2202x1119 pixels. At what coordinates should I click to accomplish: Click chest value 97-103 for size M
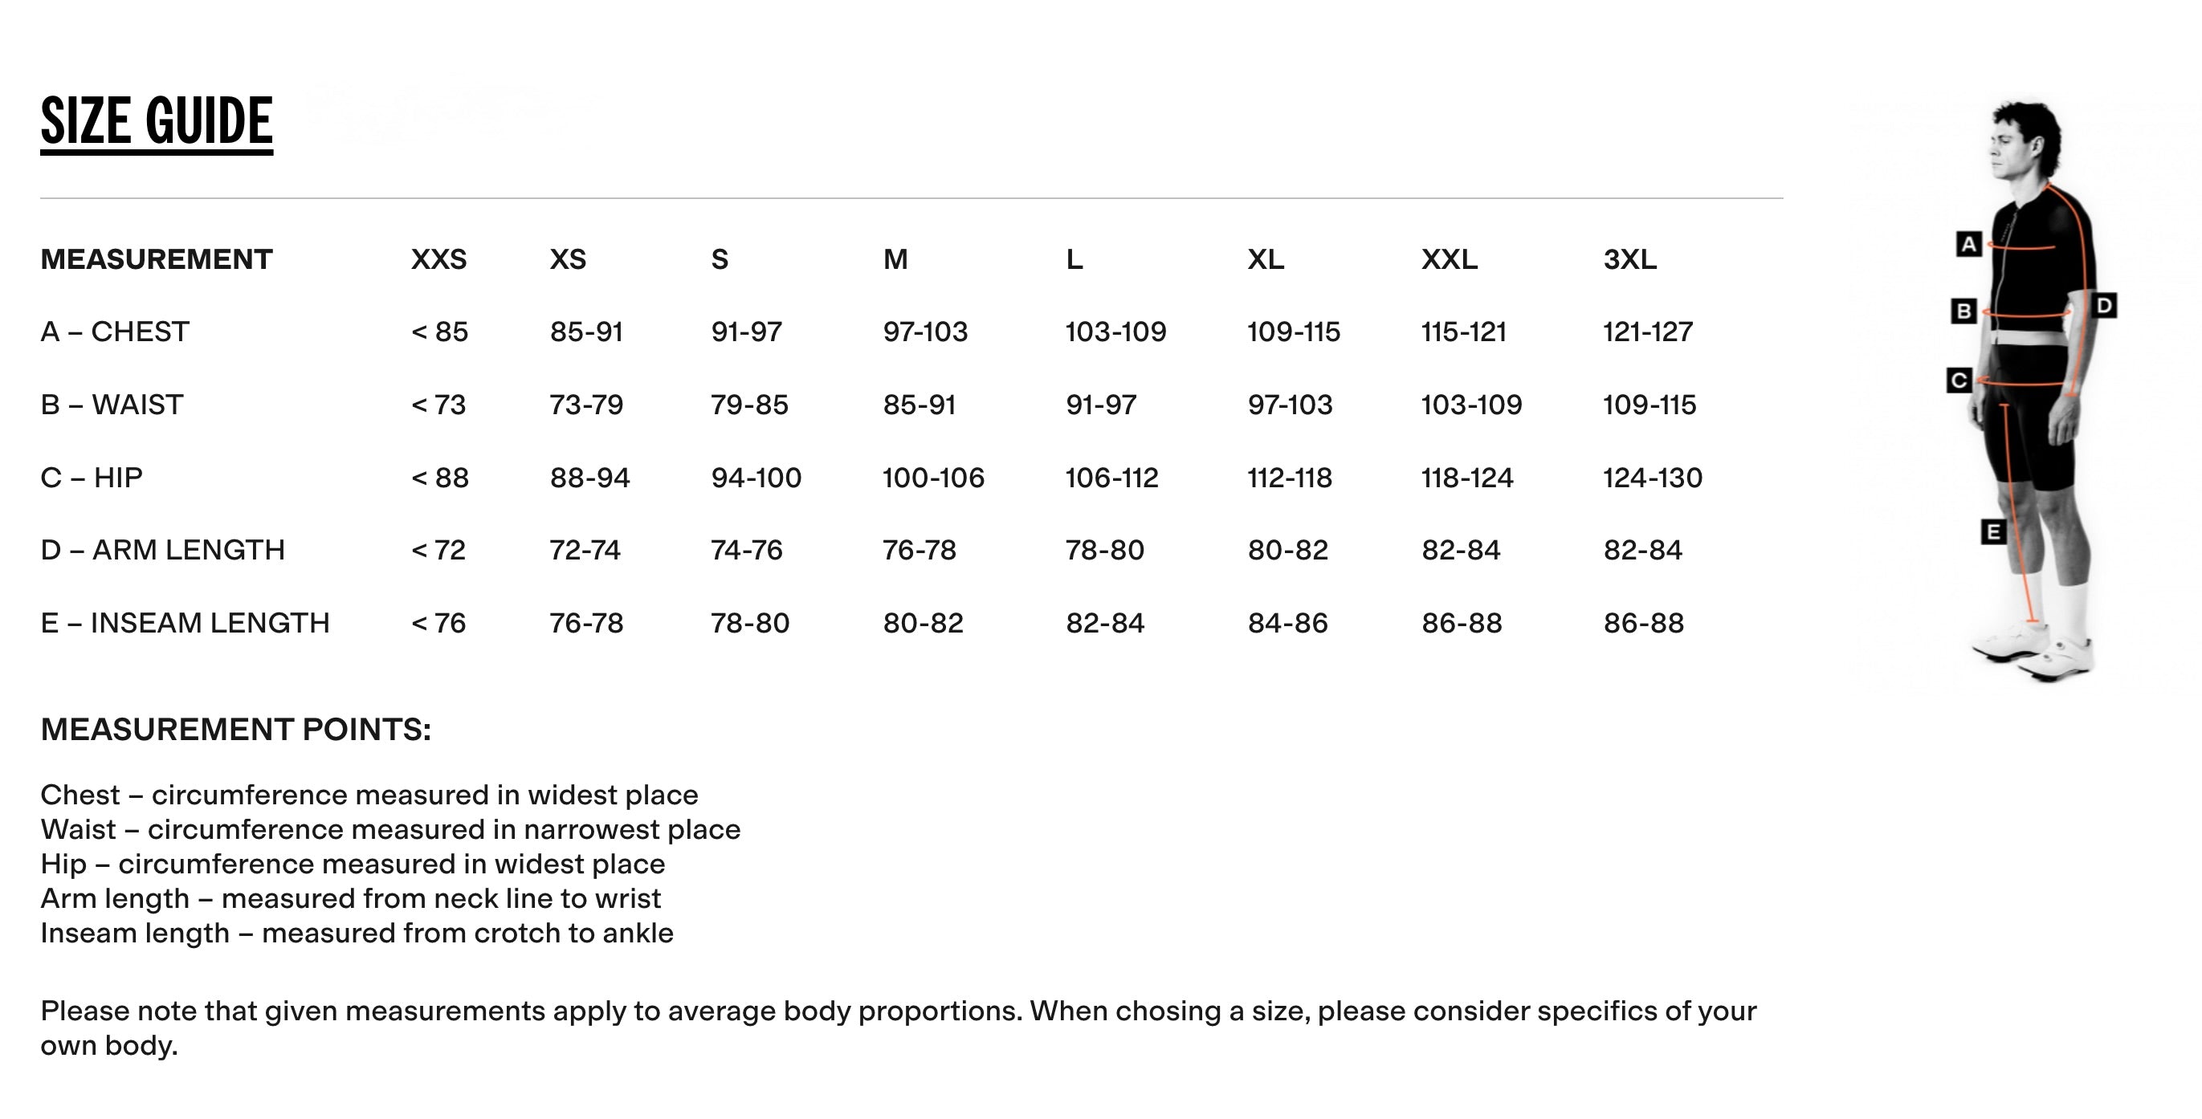pyautogui.click(x=925, y=332)
